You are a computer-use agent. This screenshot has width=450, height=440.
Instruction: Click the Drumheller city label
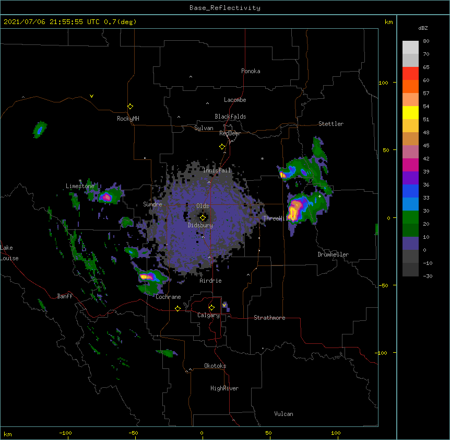coord(333,254)
